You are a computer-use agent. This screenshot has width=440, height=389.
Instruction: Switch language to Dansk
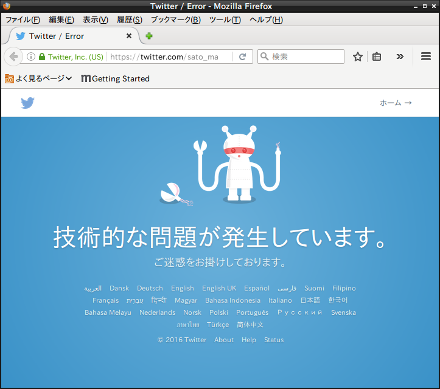point(119,288)
